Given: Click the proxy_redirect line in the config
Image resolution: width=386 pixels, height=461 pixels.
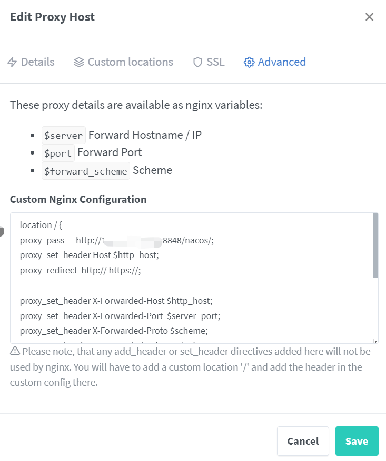Looking at the screenshot, I should pos(81,270).
